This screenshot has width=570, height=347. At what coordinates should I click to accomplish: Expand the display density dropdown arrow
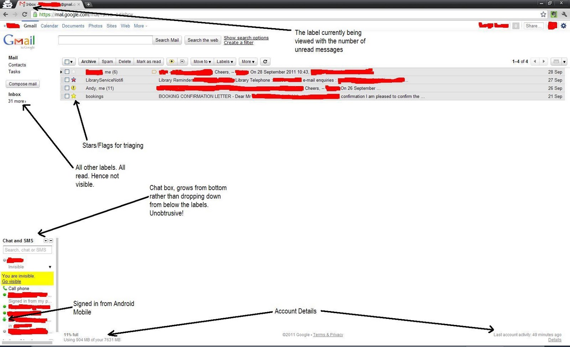[564, 62]
